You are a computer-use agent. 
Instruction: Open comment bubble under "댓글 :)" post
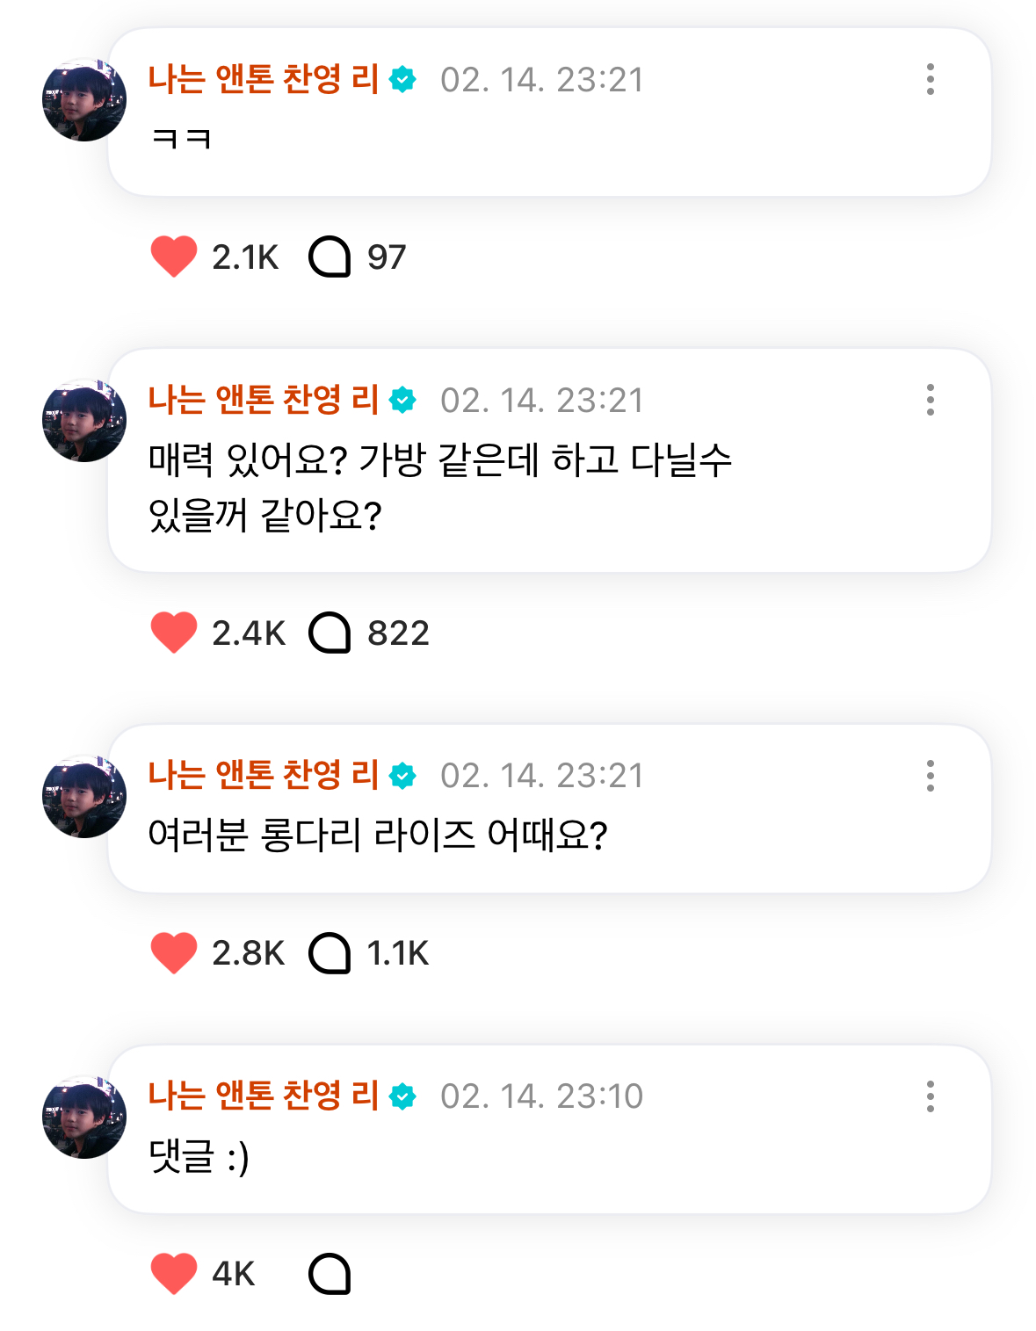pos(330,1274)
